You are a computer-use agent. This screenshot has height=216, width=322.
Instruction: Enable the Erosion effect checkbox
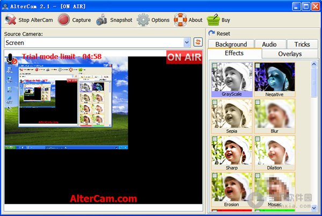[x=215, y=176]
